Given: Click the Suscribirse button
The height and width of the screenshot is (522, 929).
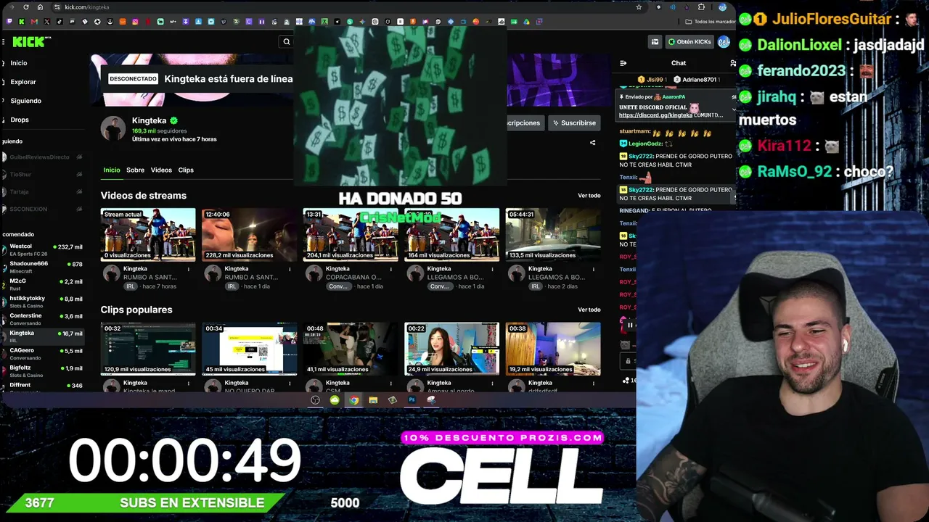Looking at the screenshot, I should (x=574, y=123).
